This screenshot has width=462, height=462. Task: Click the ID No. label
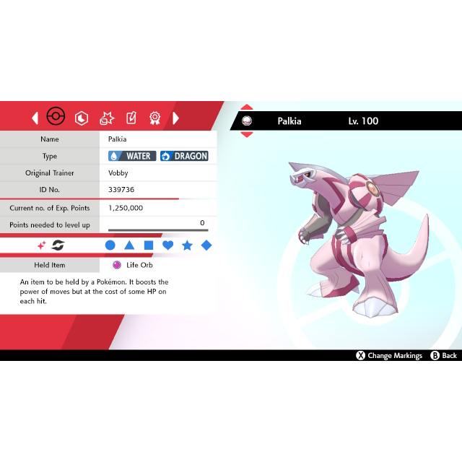point(50,189)
